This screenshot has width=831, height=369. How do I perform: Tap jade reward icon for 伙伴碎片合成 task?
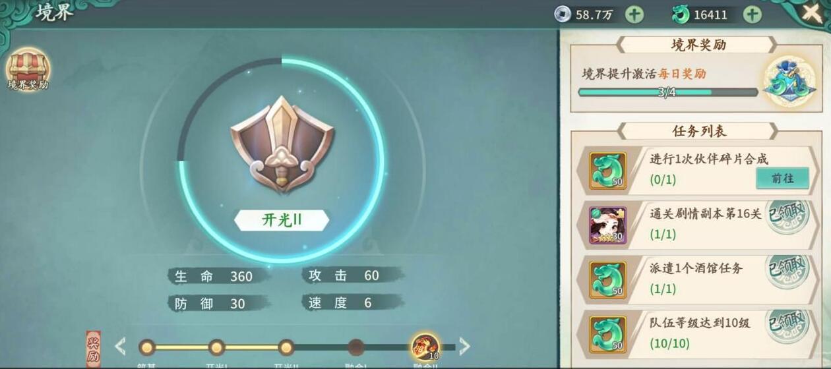point(607,171)
